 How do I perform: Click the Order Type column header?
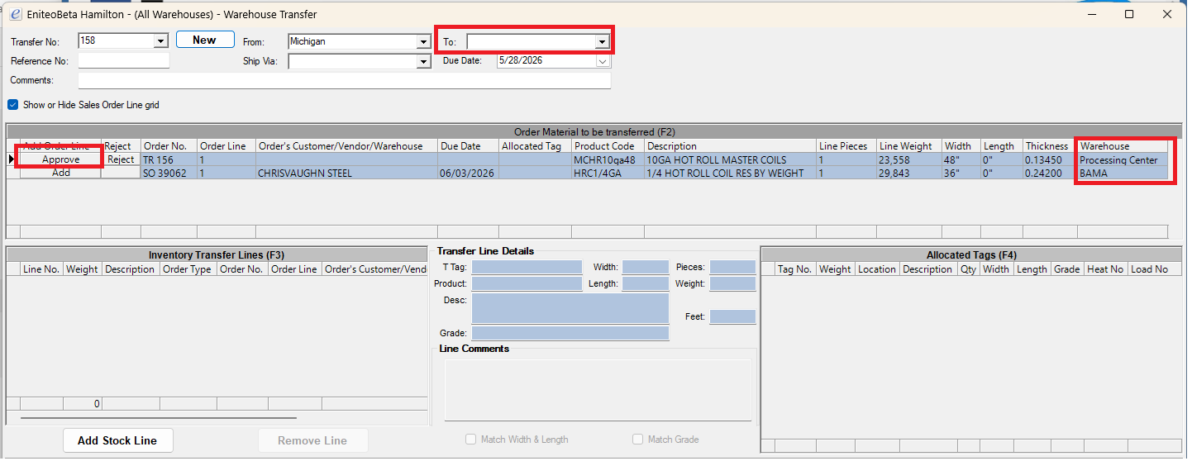click(188, 269)
